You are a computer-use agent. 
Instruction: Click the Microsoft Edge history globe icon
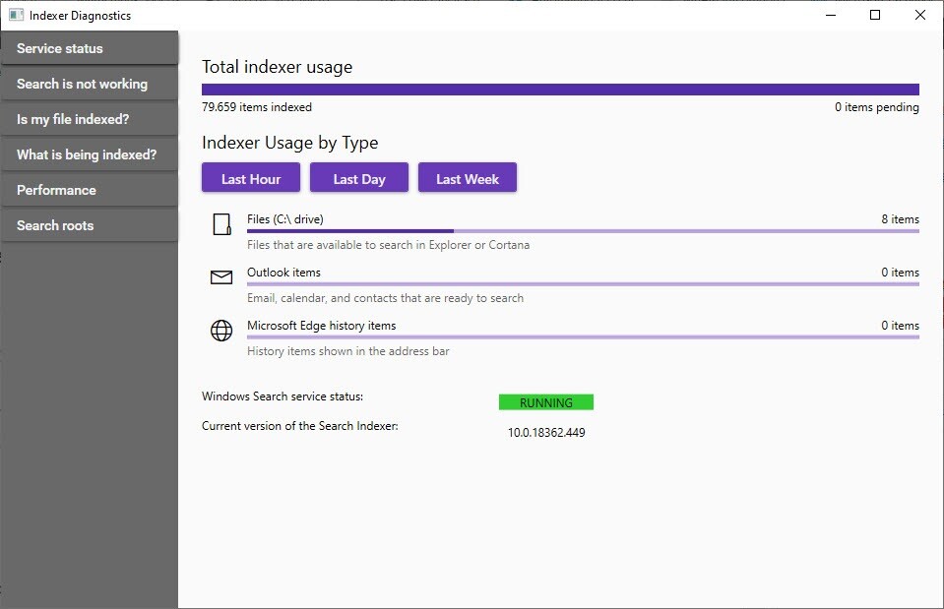pyautogui.click(x=221, y=331)
